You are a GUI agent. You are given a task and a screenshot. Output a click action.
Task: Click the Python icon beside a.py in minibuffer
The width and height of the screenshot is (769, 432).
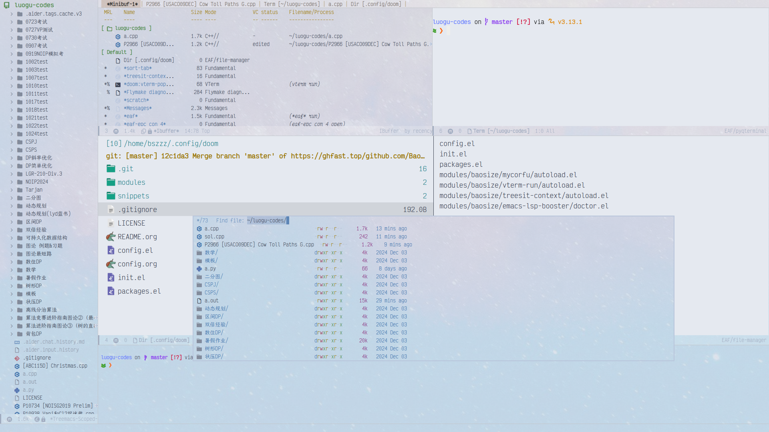pyautogui.click(x=199, y=269)
